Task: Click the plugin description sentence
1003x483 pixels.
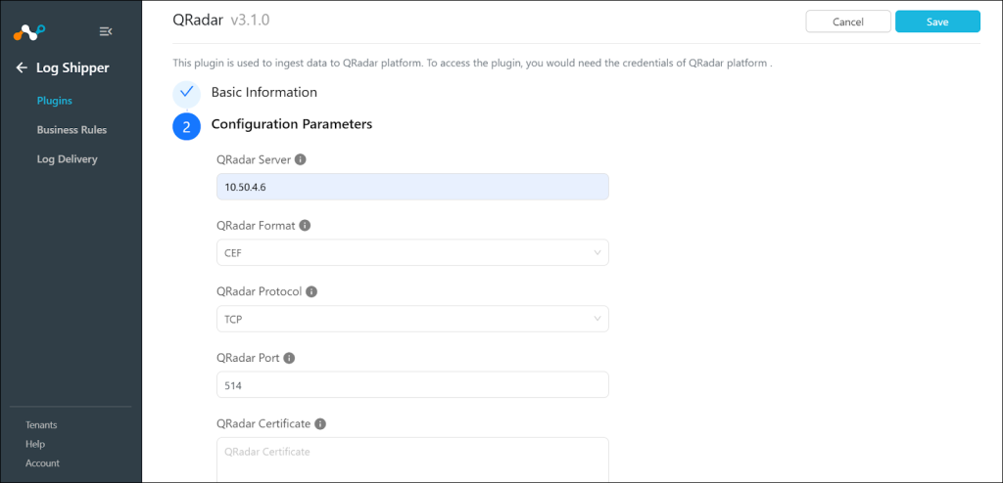Action: pyautogui.click(x=473, y=64)
